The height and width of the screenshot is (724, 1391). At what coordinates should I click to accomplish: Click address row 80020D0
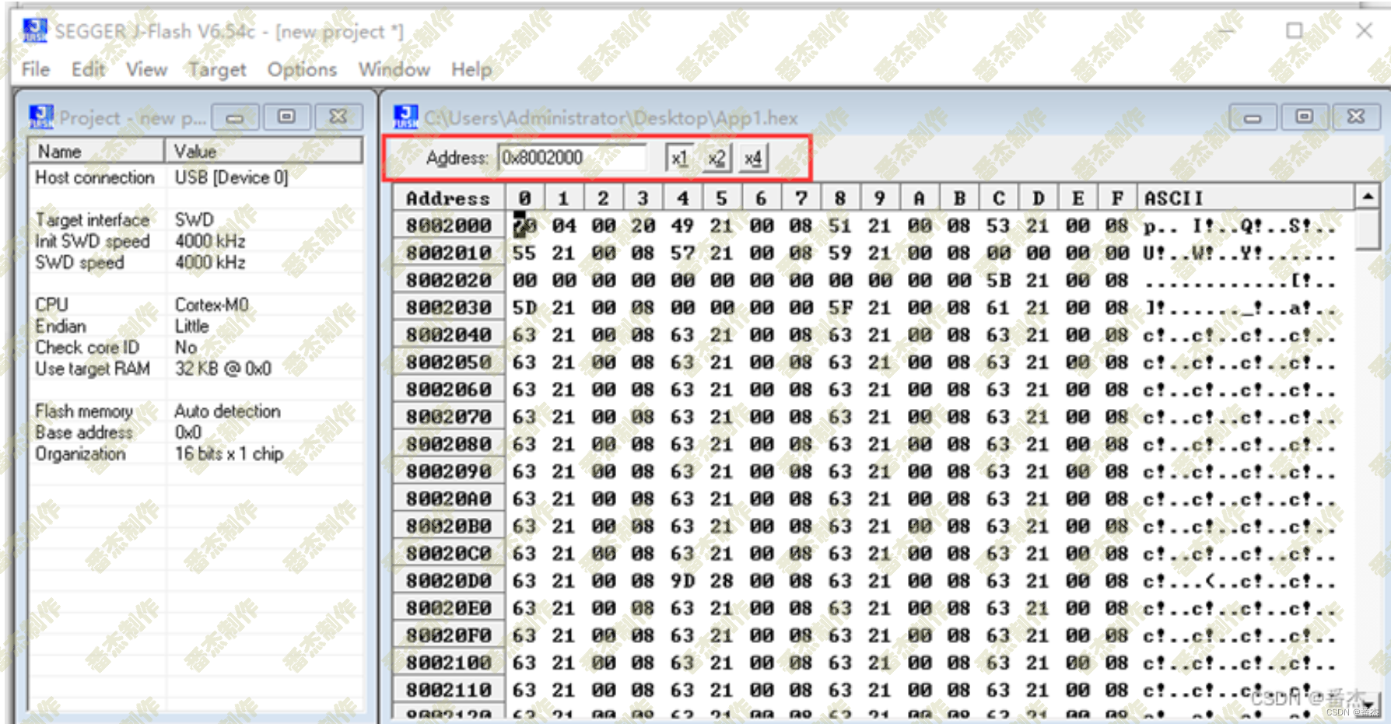tap(449, 581)
